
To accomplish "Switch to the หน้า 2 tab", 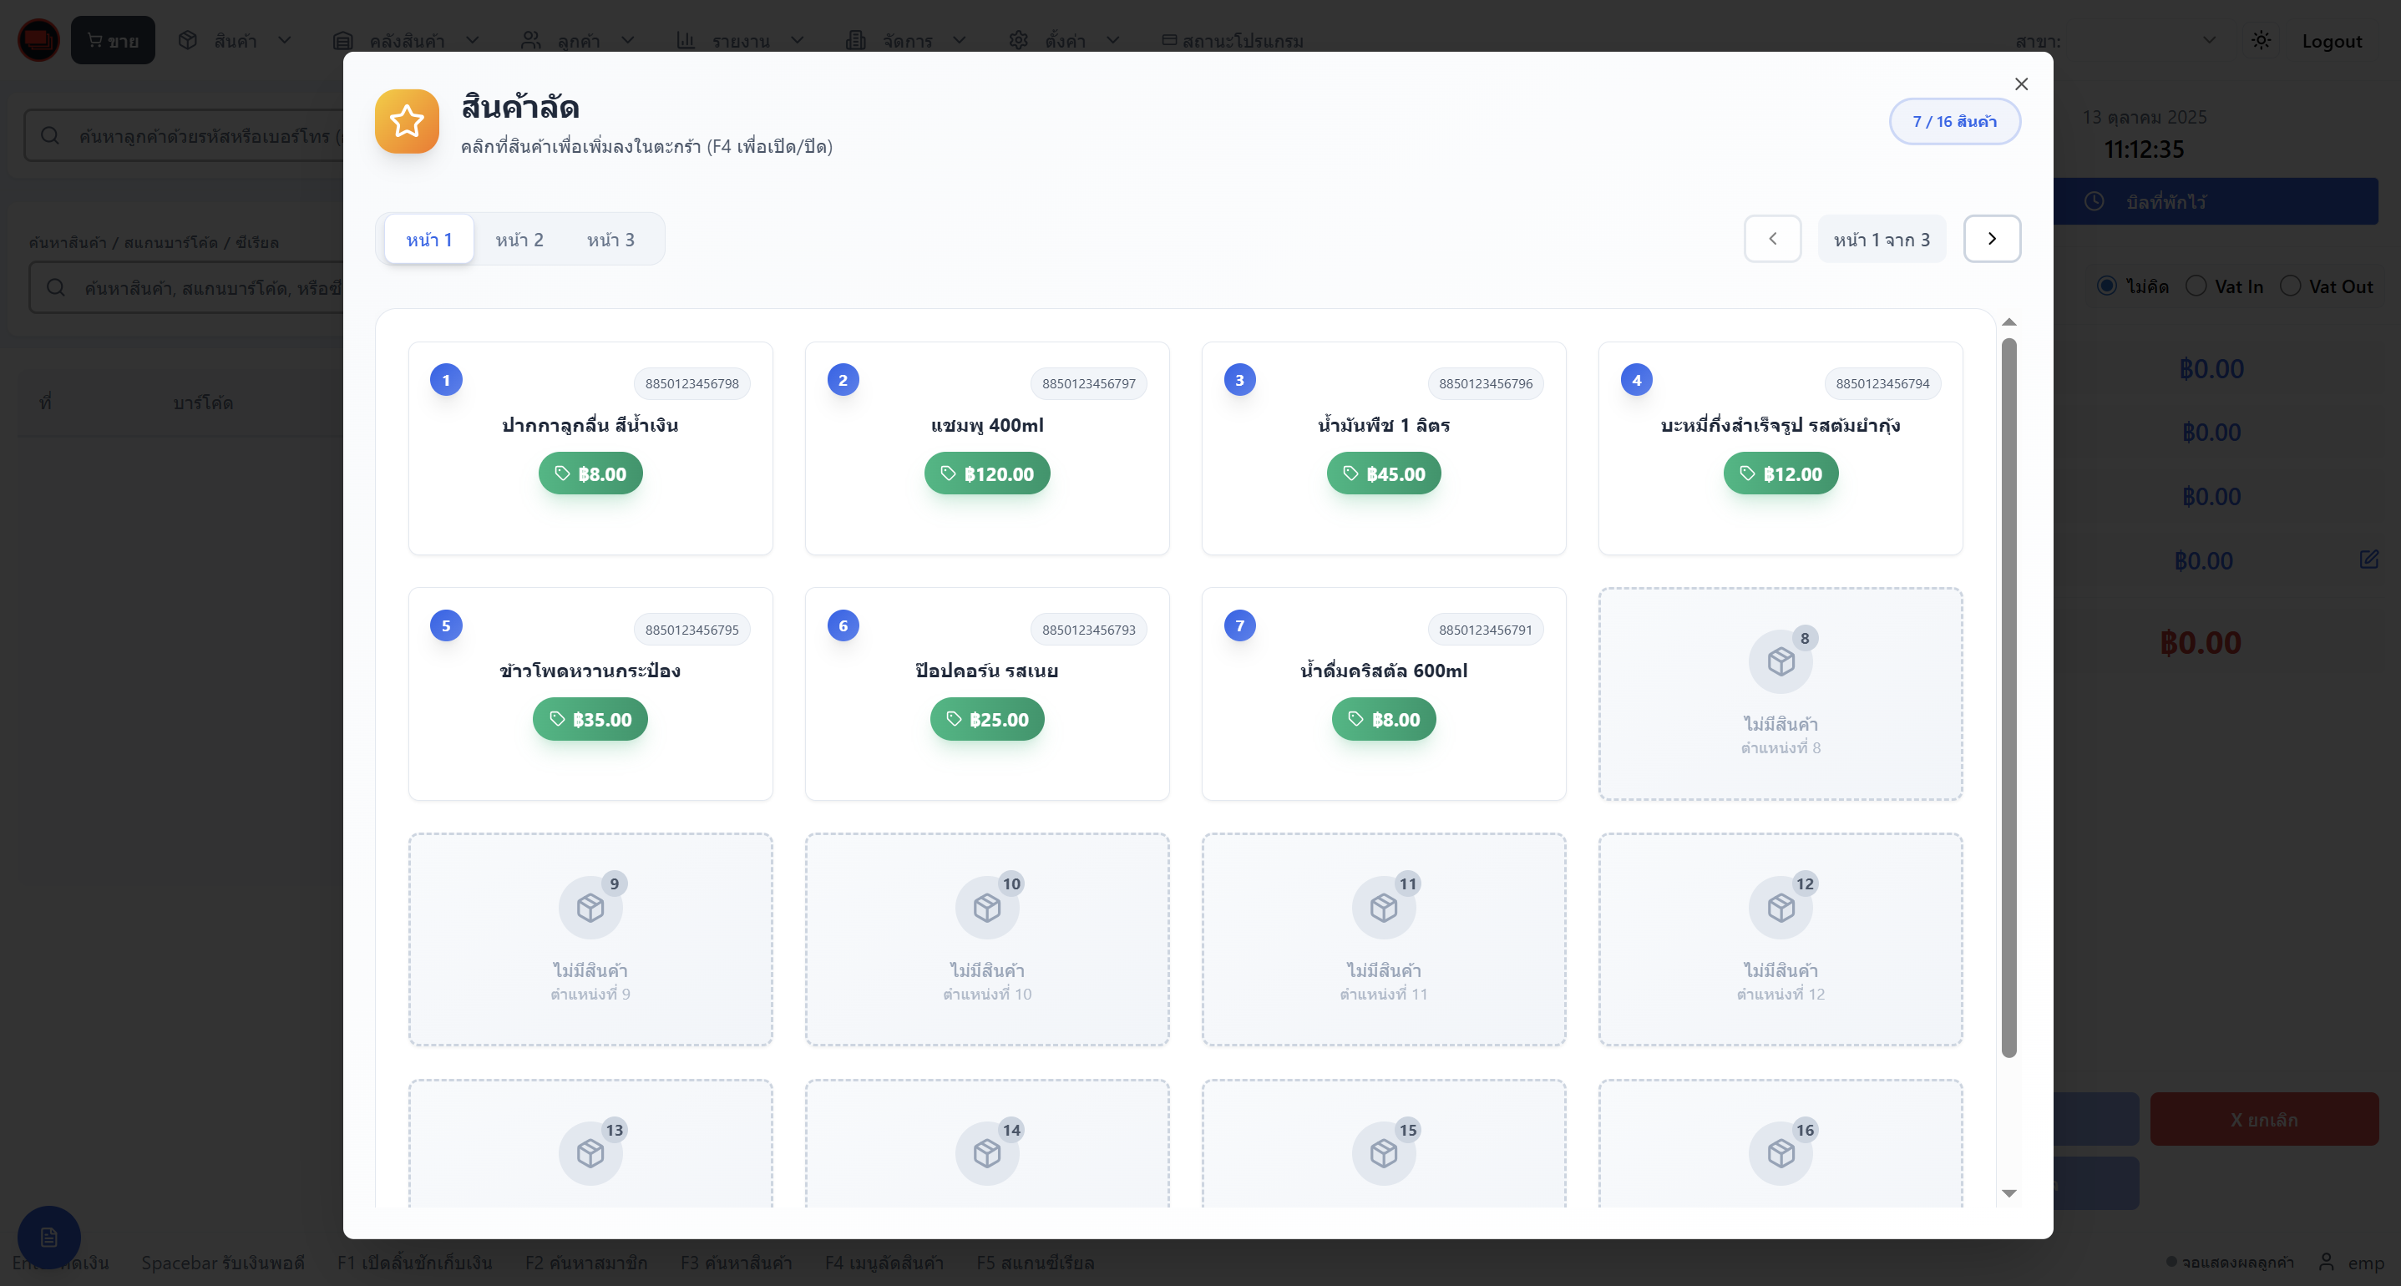I will [x=519, y=240].
